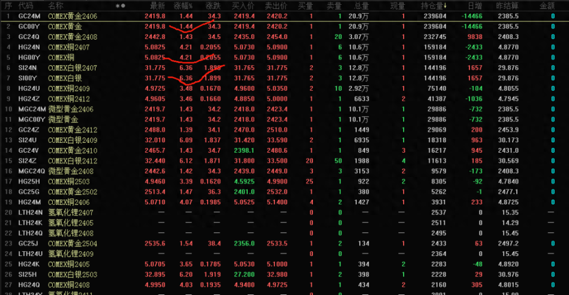Click the 4.5925 bid price in row HG25H

point(244,181)
